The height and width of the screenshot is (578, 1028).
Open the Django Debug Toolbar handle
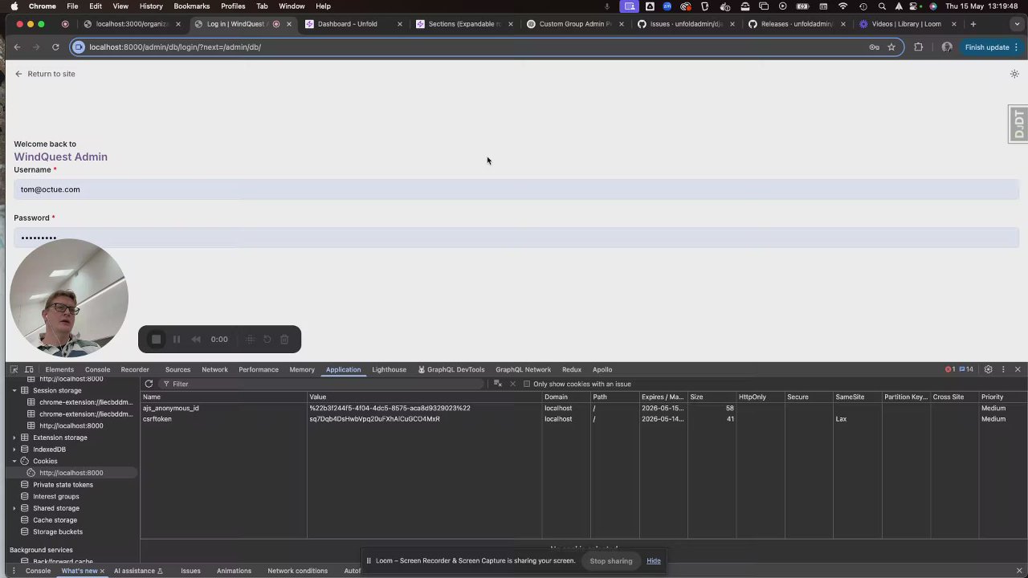1018,124
